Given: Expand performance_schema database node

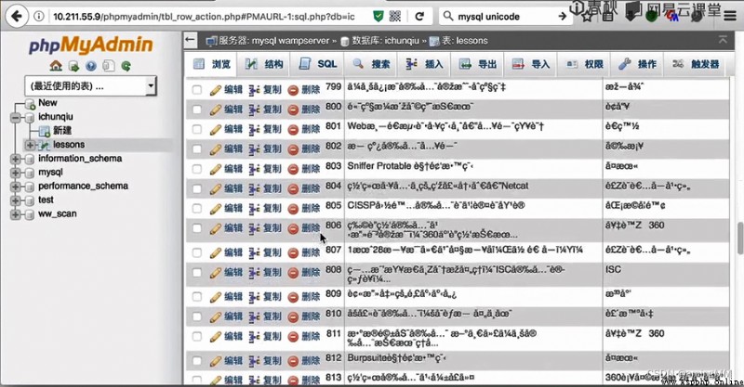Looking at the screenshot, I should coord(16,187).
